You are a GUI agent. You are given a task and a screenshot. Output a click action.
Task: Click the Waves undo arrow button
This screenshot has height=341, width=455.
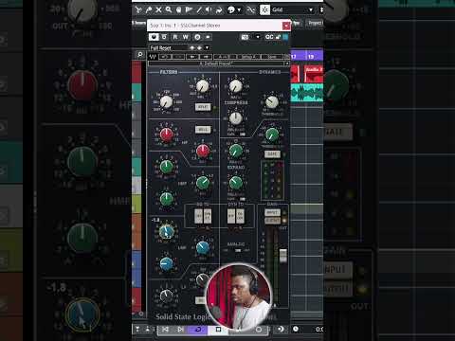click(165, 57)
